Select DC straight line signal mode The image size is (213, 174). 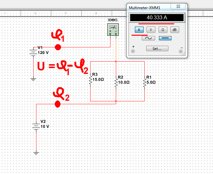tap(165, 38)
